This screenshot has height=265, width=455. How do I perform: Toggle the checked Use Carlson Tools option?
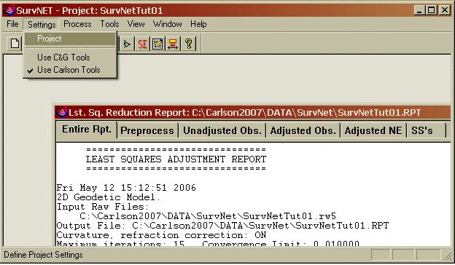click(70, 70)
